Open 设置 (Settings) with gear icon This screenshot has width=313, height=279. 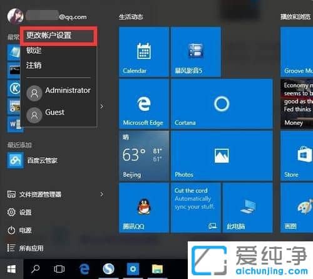[x=19, y=213]
